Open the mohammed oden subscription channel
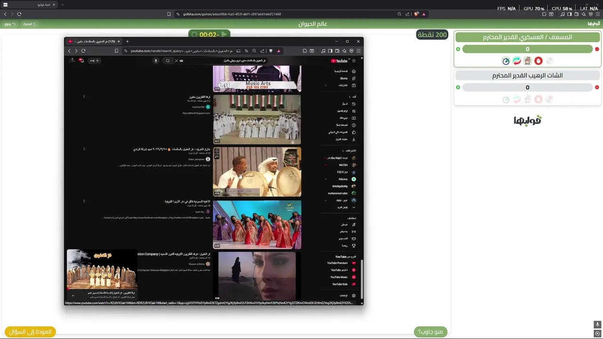The image size is (603, 339). (342, 194)
